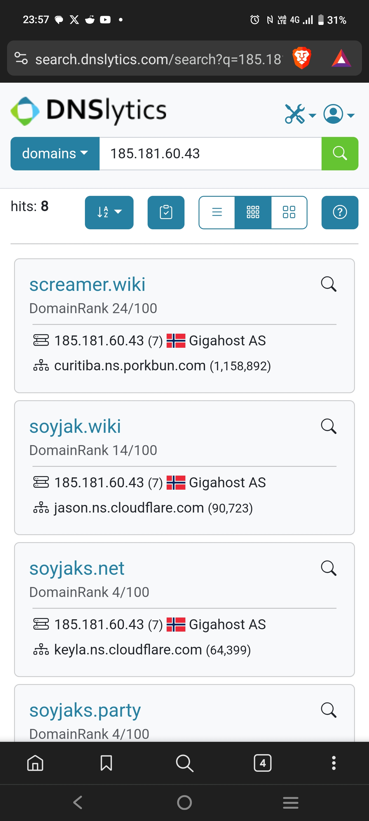Click IP 185.181.60.43 in screamer.wiki card

tap(99, 341)
